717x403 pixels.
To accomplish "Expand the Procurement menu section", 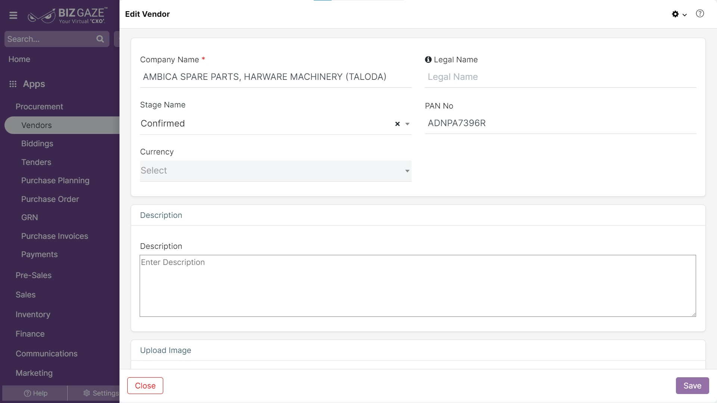I will [39, 107].
